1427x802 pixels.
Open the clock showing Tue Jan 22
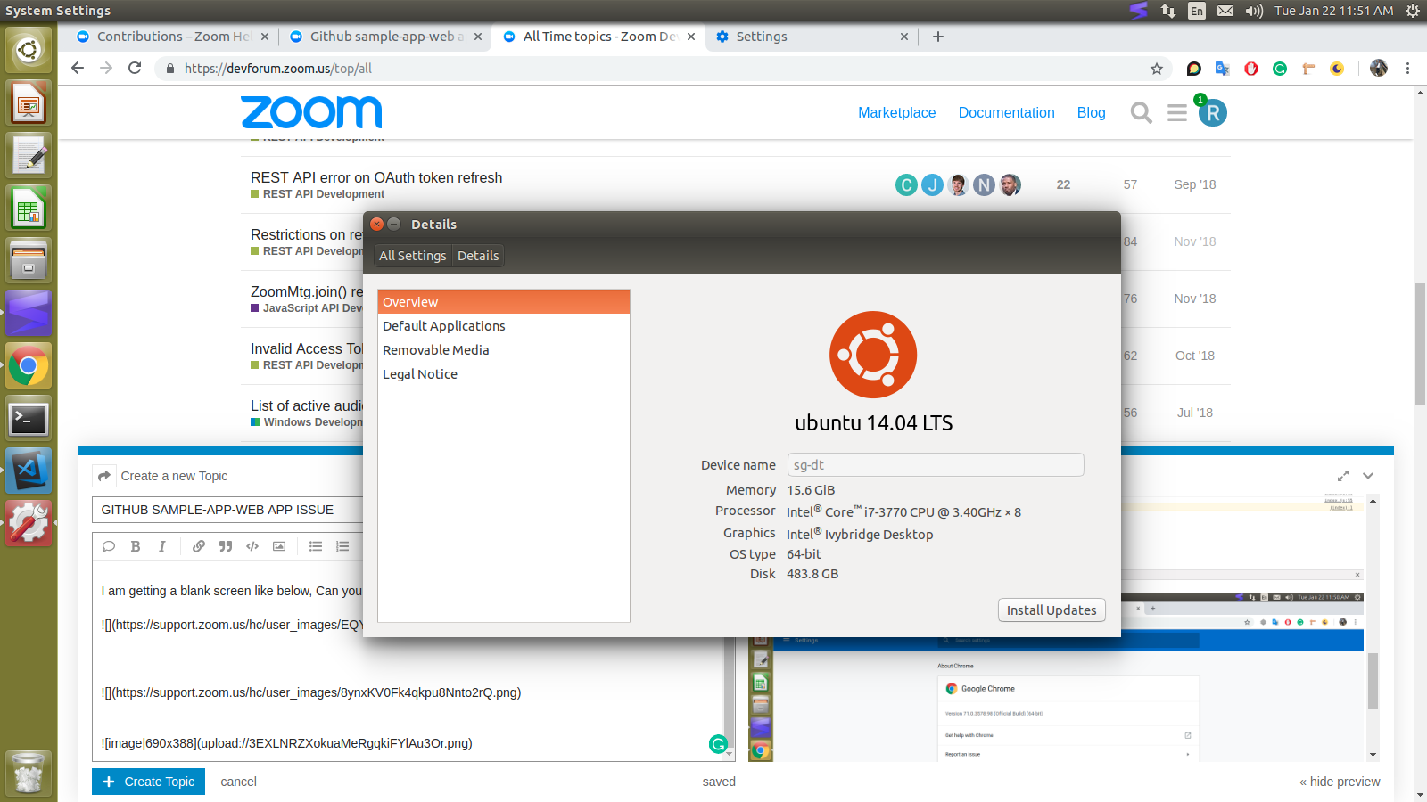pos(1334,11)
